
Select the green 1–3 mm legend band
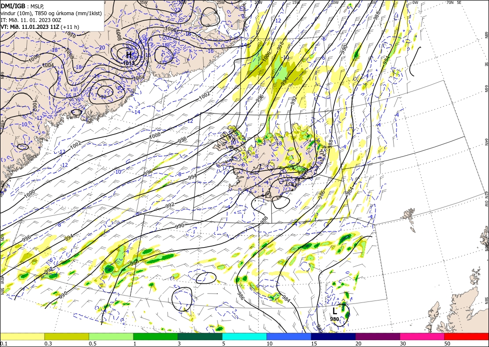pos(156,336)
